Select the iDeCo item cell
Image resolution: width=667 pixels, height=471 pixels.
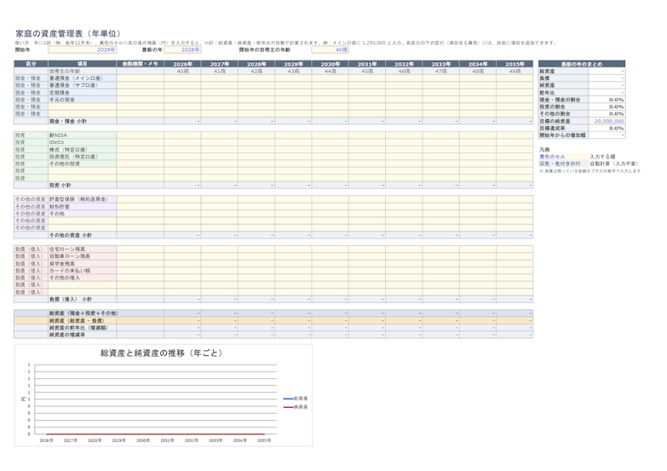click(82, 142)
